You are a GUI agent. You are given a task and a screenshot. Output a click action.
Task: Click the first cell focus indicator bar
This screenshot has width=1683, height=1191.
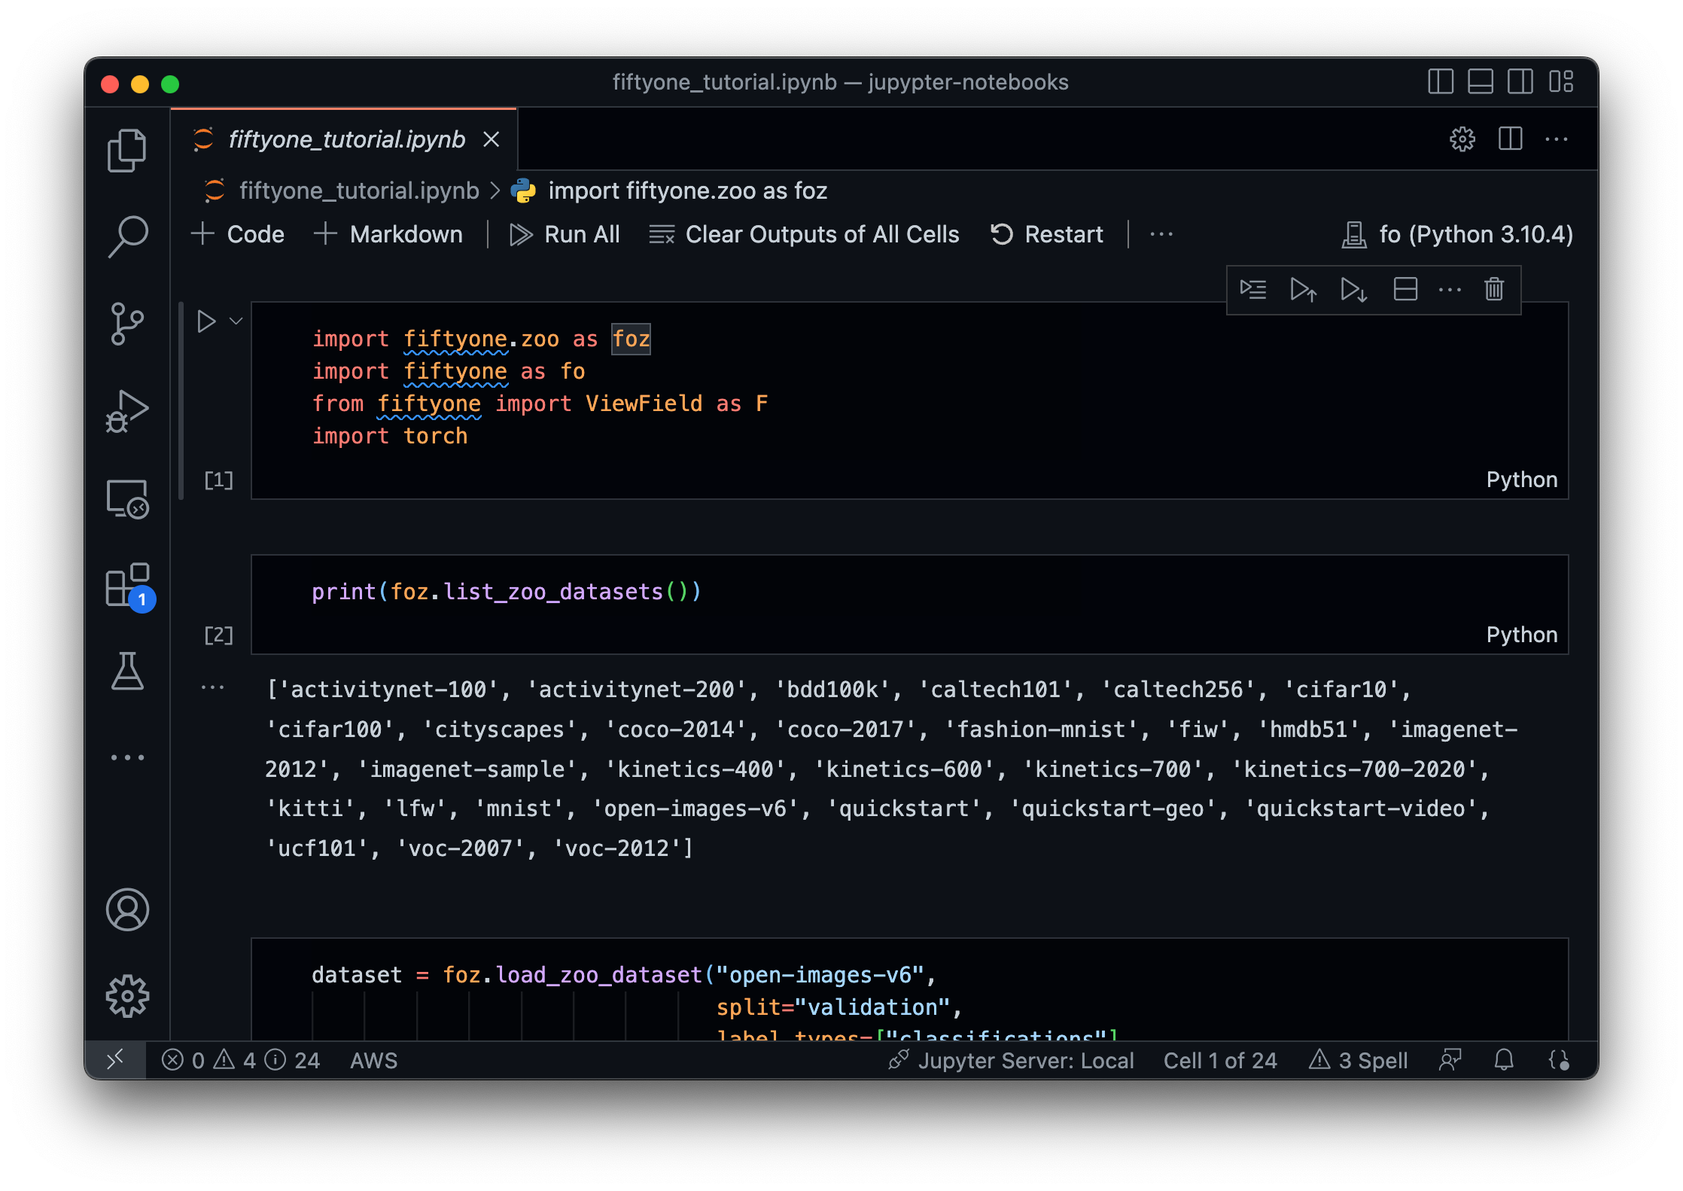point(181,401)
